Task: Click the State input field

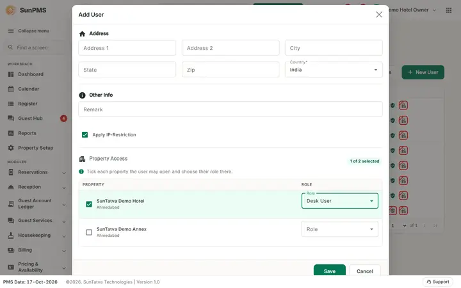Action: (x=127, y=70)
